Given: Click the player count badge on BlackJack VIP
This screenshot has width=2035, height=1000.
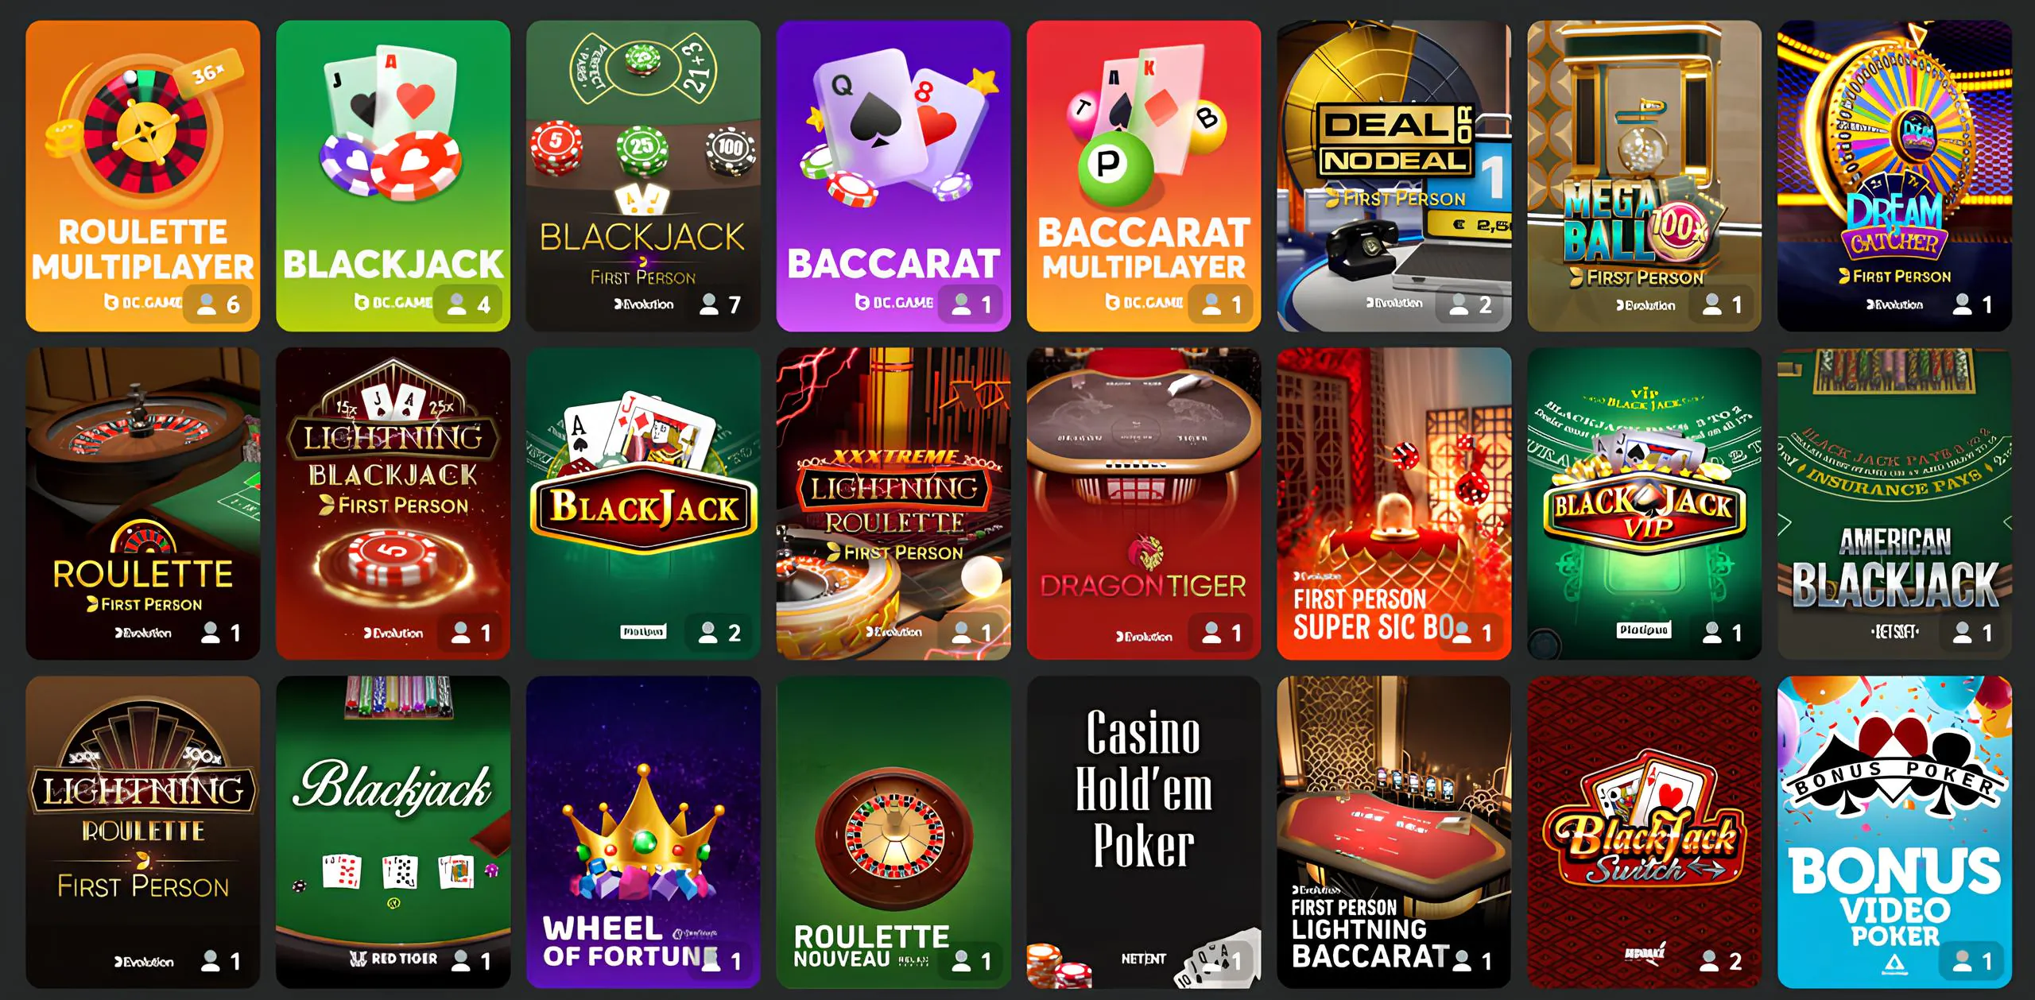Looking at the screenshot, I should coord(1722,633).
